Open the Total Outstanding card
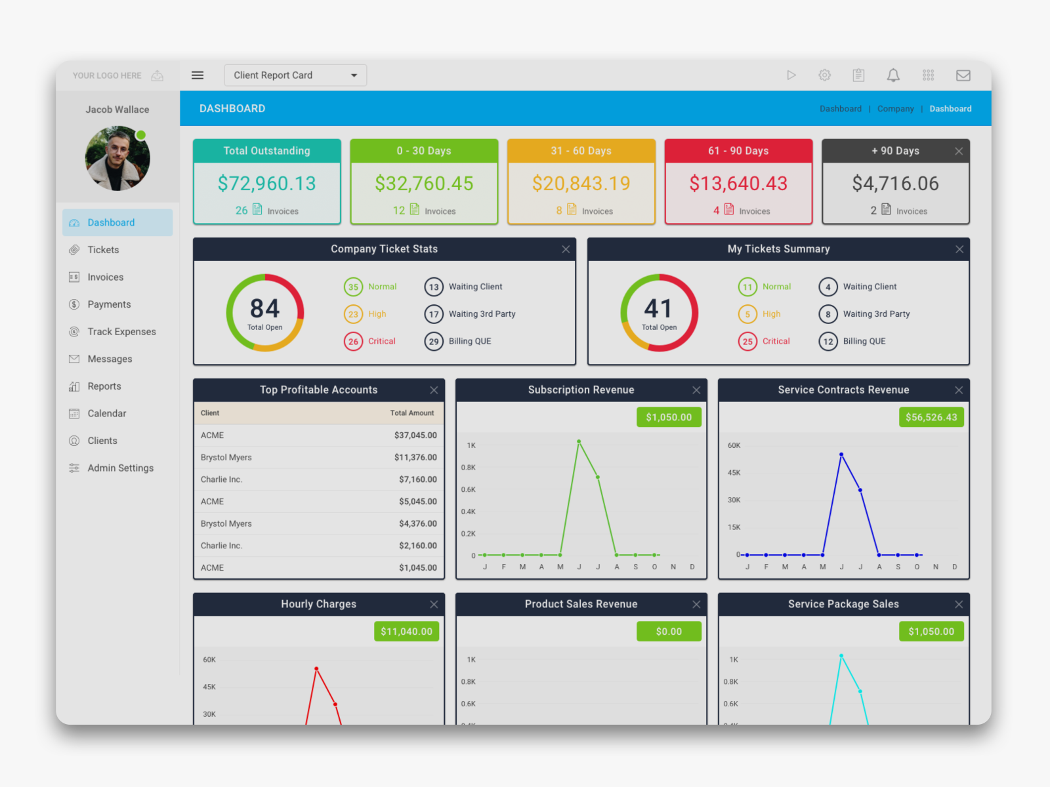1050x787 pixels. point(267,182)
